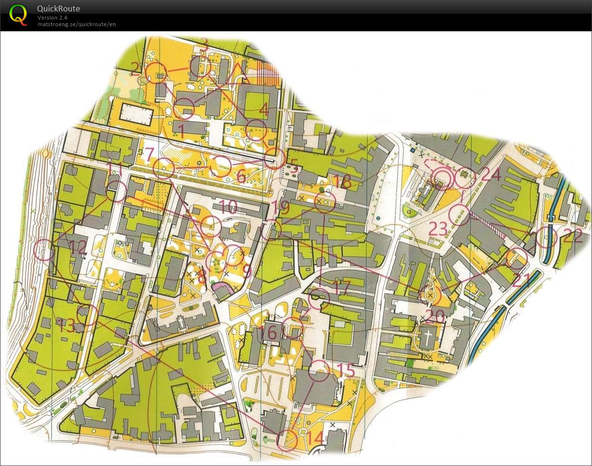Open the matstroeng.se/quickroute/en link
Image resolution: width=592 pixels, height=466 pixels.
click(76, 24)
